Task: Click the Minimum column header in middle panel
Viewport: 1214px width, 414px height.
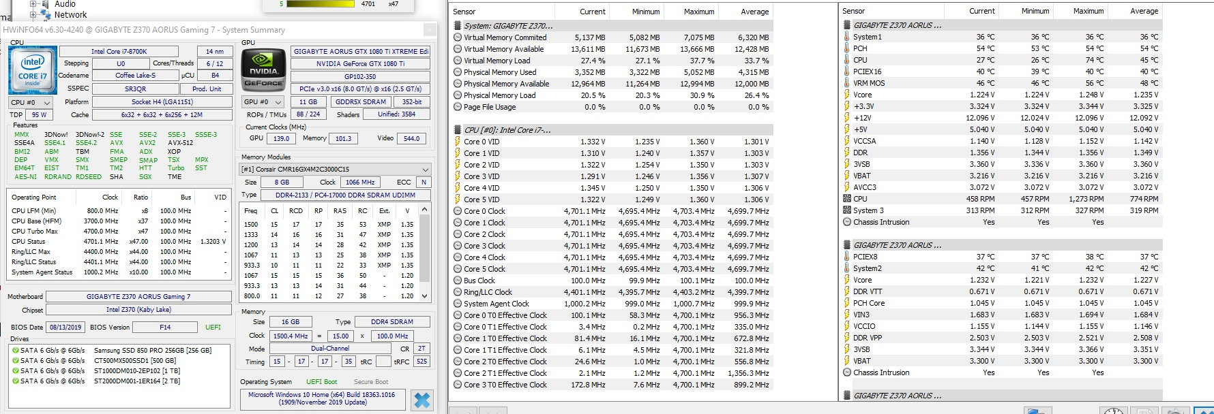Action: click(636, 12)
